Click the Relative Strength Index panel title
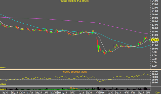This screenshot has height=94, width=161. [74, 72]
